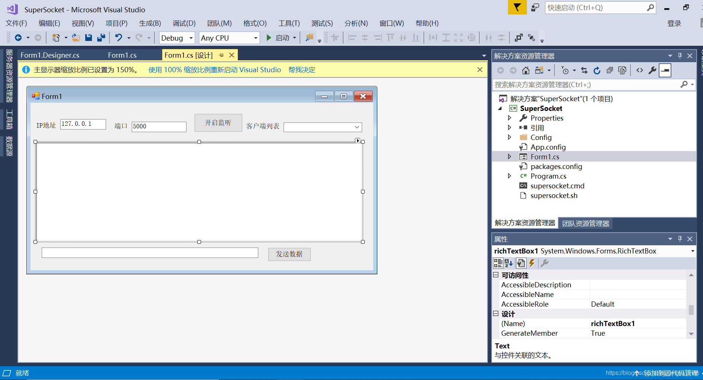The height and width of the screenshot is (380, 703).
Task: Switch properties to categorized view
Action: [498, 263]
